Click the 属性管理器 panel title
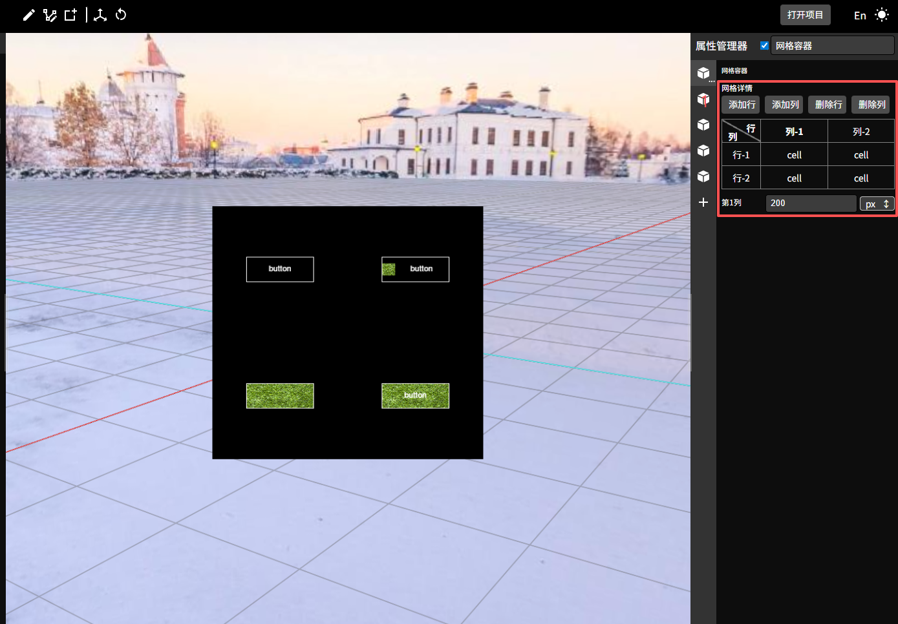Image resolution: width=898 pixels, height=624 pixels. (x=722, y=46)
